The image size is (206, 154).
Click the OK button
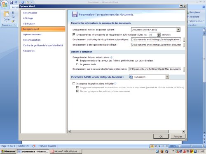161,136
